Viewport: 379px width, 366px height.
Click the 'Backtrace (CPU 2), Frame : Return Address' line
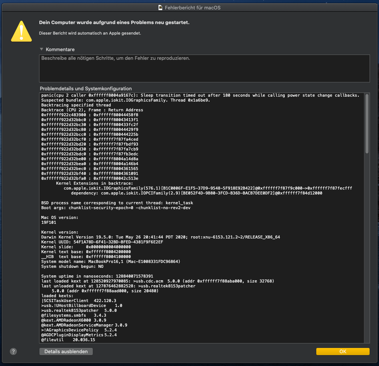92,110
